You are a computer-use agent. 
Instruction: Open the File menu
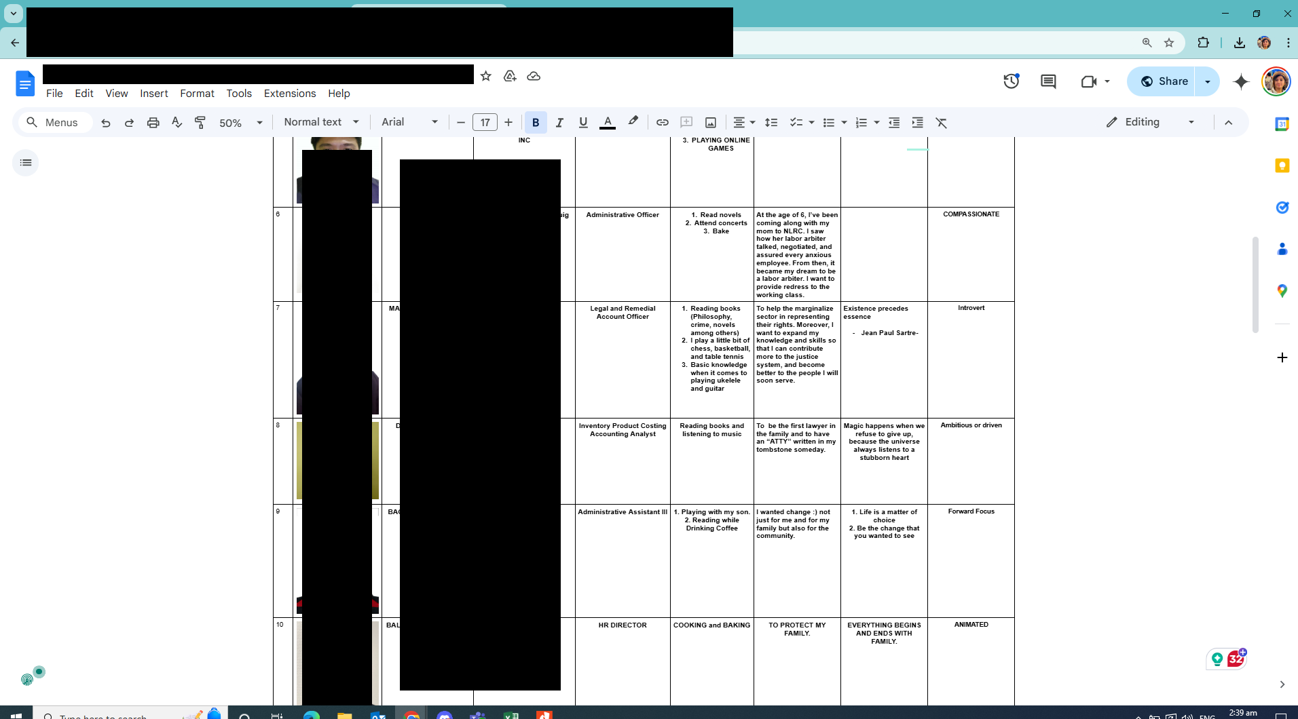pyautogui.click(x=54, y=94)
